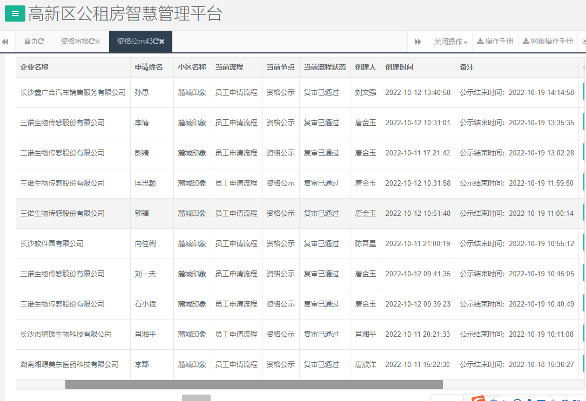This screenshot has height=401, width=586.
Task: Click the right double-arrow tab scroller
Action: click(x=418, y=42)
